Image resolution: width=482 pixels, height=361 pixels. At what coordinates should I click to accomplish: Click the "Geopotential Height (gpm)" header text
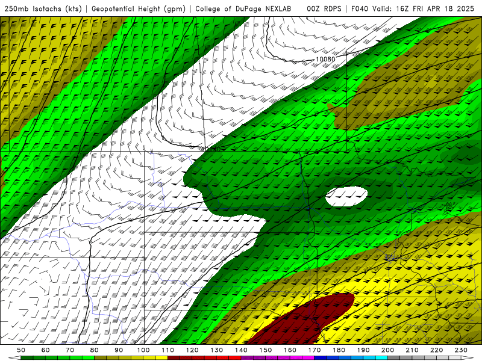[x=139, y=8]
